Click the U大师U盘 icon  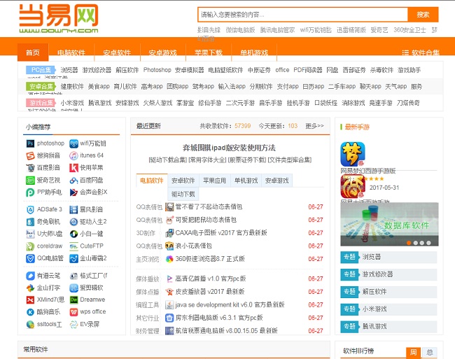click(30, 234)
